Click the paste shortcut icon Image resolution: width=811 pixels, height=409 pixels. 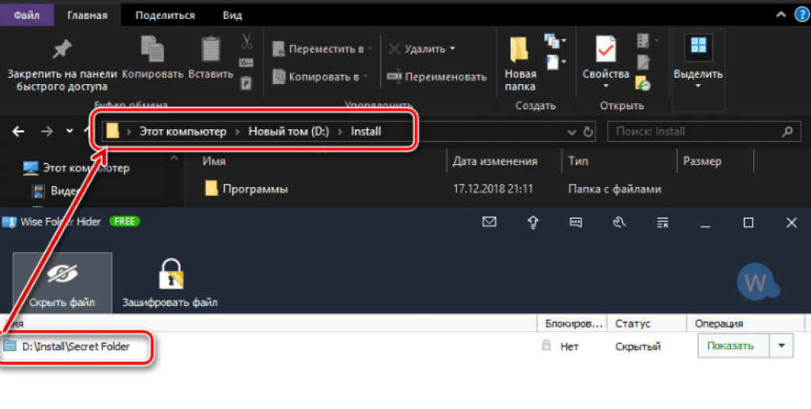point(246,82)
